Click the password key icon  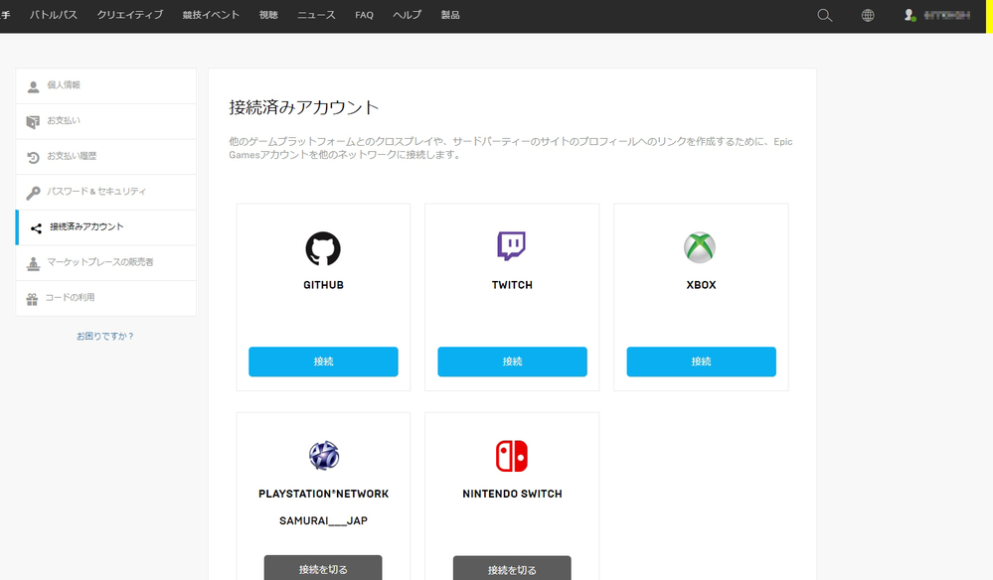(33, 193)
